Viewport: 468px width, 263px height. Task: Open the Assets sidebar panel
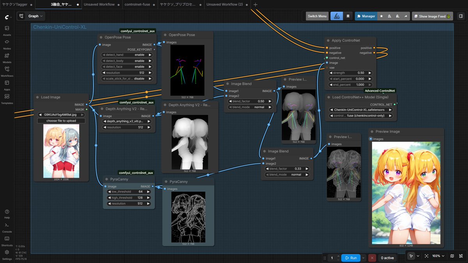(x=7, y=30)
